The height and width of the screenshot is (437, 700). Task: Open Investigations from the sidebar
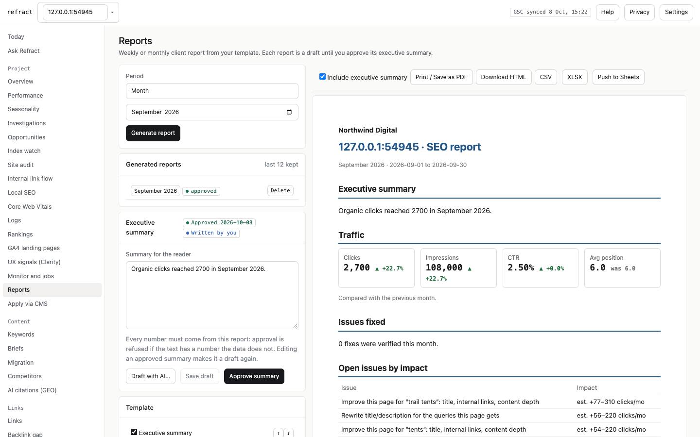click(52, 123)
